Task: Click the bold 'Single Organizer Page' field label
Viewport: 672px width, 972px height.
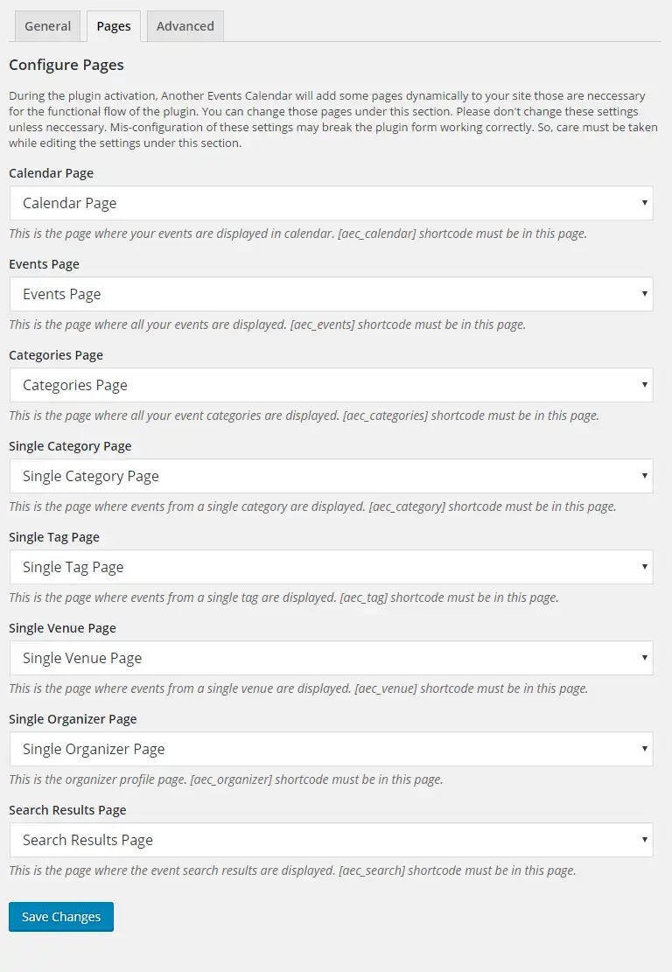Action: (73, 719)
